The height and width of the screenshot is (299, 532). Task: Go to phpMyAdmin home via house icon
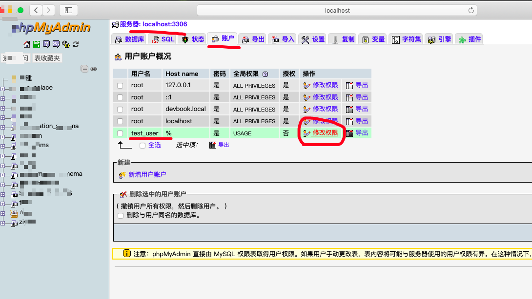(27, 44)
